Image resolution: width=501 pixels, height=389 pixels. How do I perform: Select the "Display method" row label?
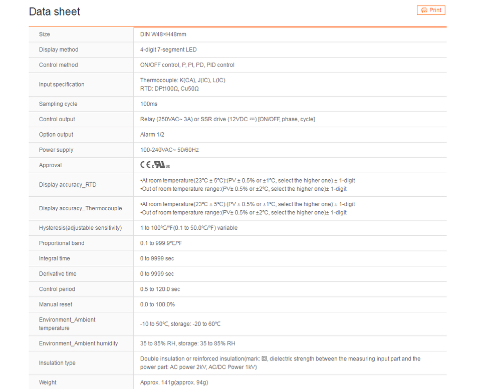[59, 50]
